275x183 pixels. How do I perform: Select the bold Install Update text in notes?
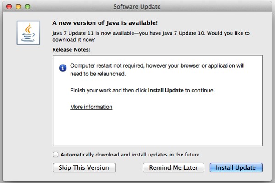pyautogui.click(x=165, y=91)
